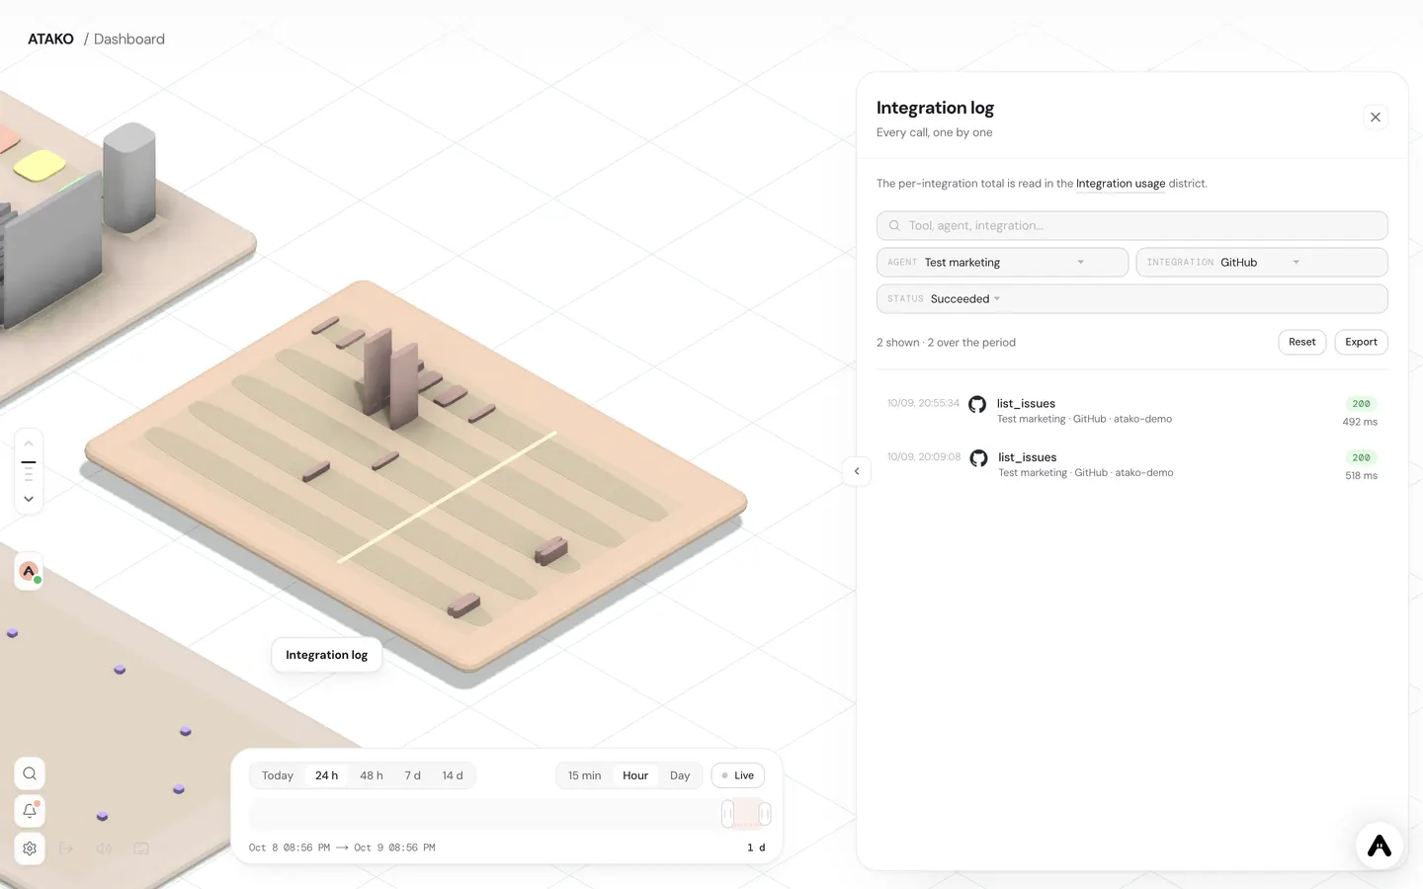The width and height of the screenshot is (1423, 889).
Task: Select the Today time range
Action: point(278,775)
